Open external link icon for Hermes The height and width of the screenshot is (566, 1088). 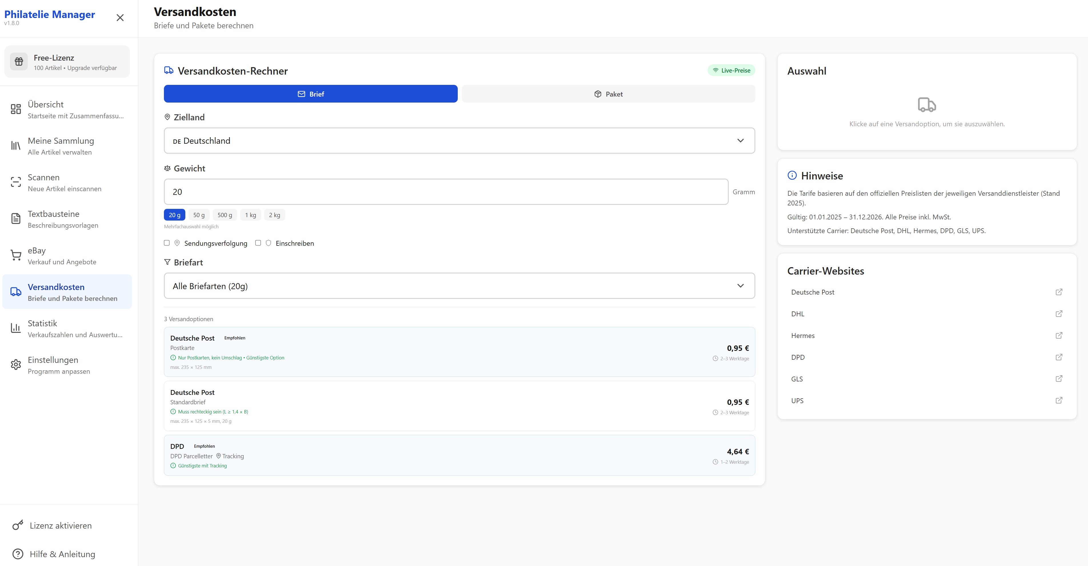pyautogui.click(x=1058, y=336)
